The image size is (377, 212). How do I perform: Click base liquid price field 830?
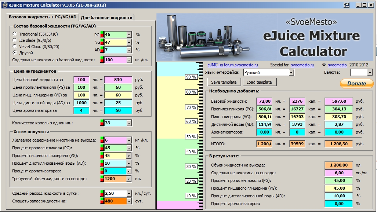point(118,80)
